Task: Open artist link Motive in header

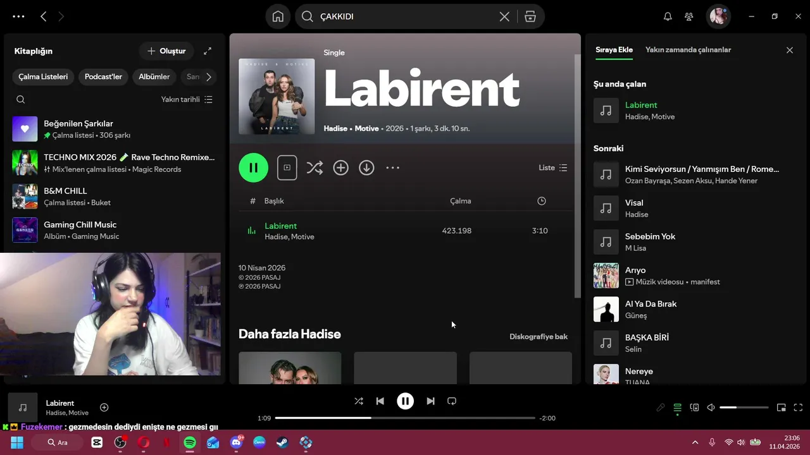Action: coord(366,128)
